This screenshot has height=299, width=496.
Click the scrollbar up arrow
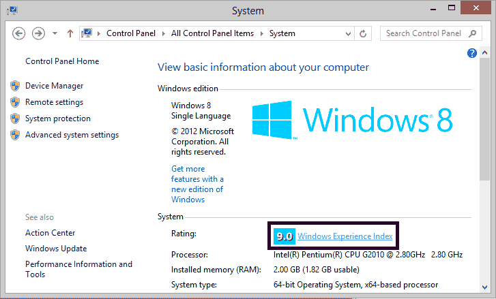pyautogui.click(x=484, y=52)
